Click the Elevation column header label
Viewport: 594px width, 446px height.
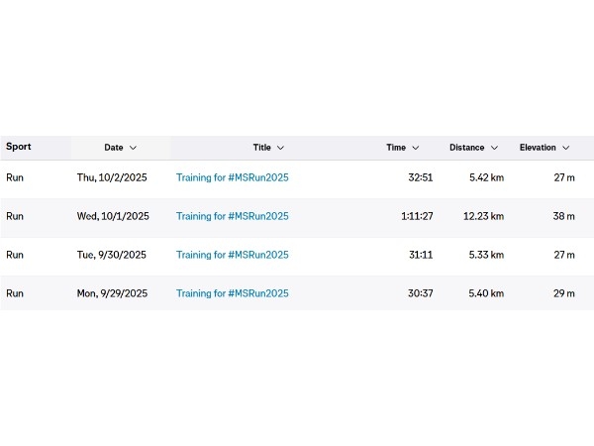pos(538,148)
